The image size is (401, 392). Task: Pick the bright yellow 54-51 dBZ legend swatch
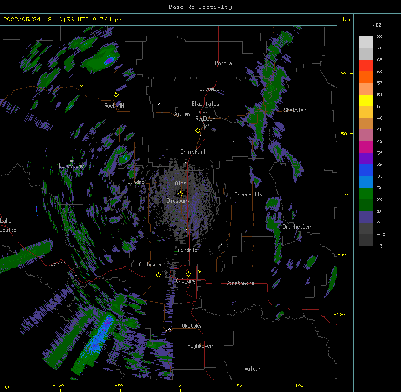[x=366, y=100]
